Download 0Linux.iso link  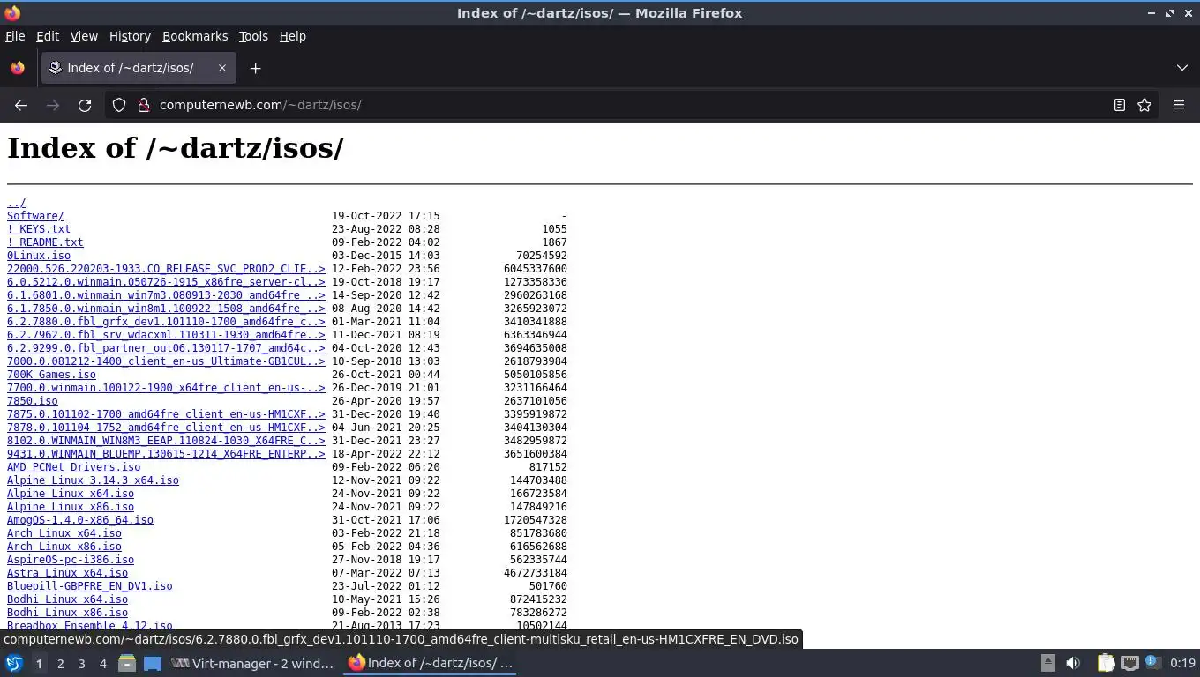click(39, 256)
